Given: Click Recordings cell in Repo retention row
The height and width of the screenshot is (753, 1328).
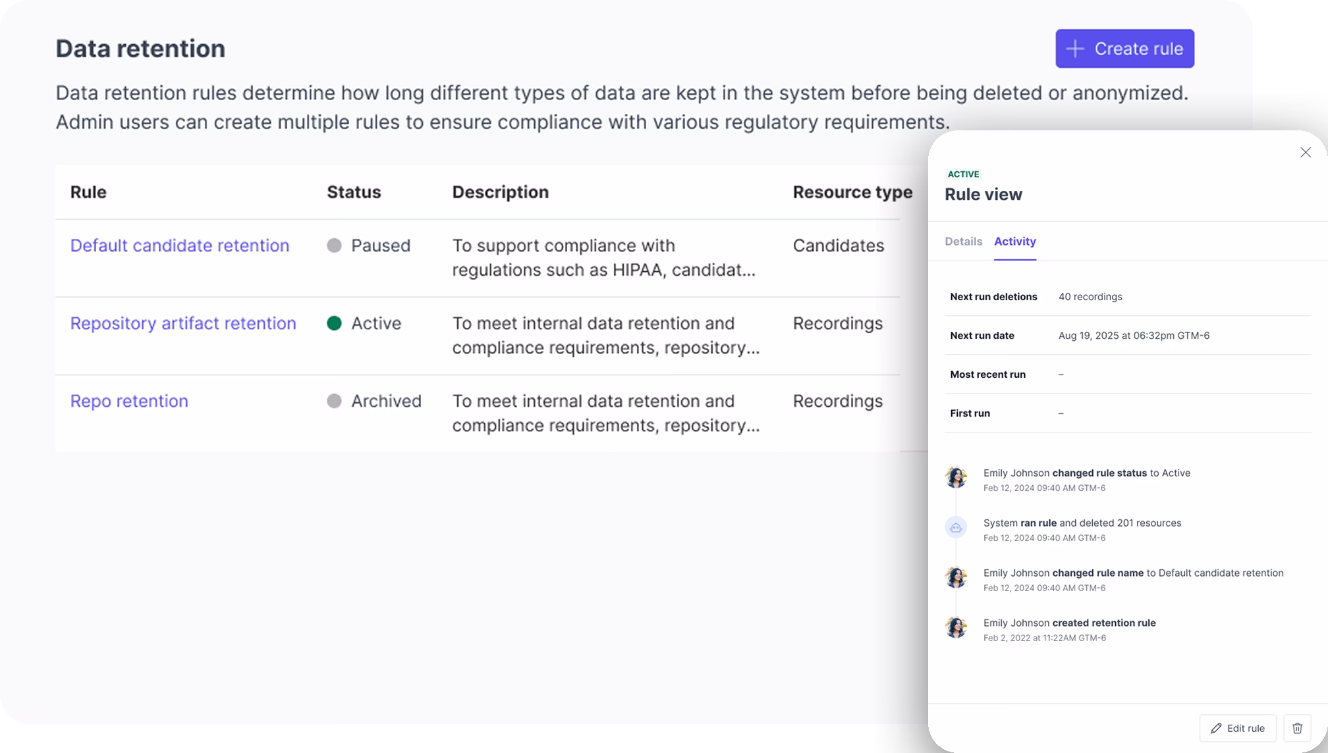Looking at the screenshot, I should tap(837, 401).
